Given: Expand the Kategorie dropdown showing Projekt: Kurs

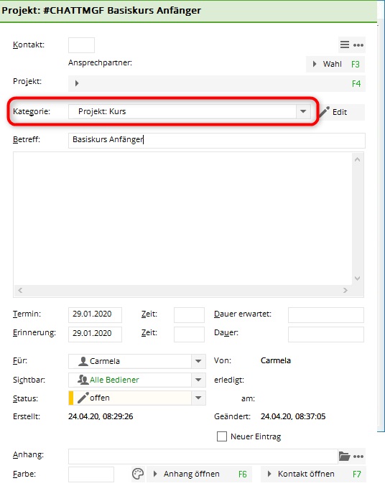Looking at the screenshot, I should pos(303,111).
